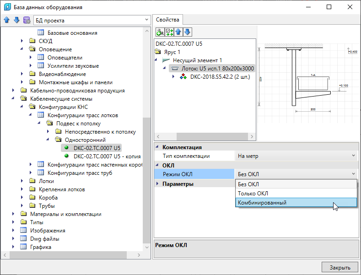The height and width of the screenshot is (275, 361).
Task: Click table icon beside Dwg файлы
Action: click(x=23, y=238)
